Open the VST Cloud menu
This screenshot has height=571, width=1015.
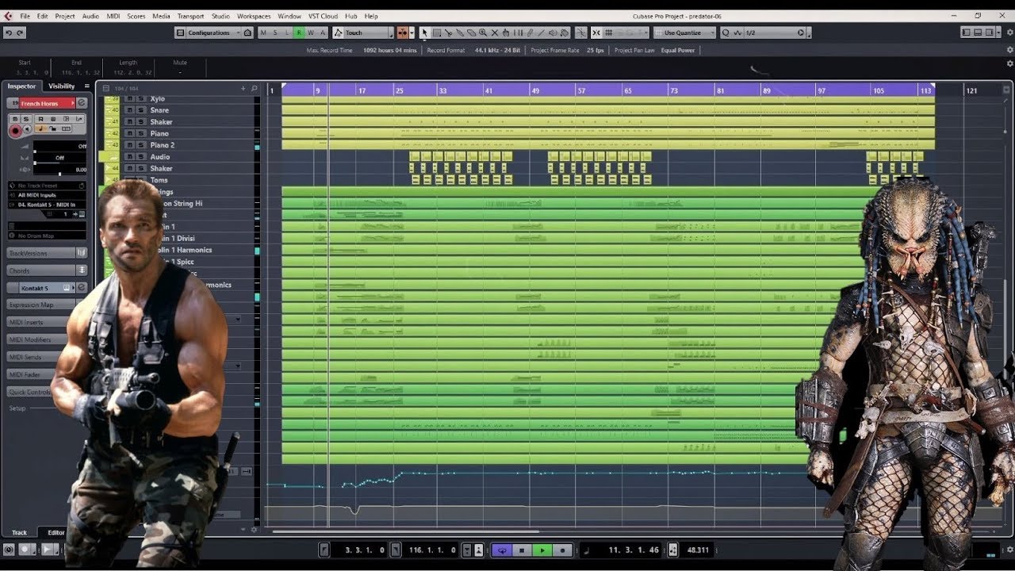323,16
